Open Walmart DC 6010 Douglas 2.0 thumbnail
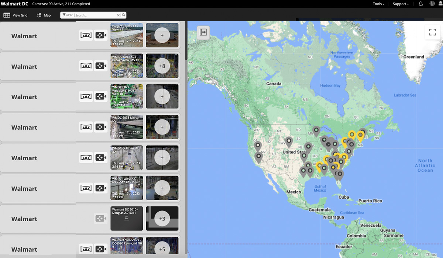 coord(127,219)
